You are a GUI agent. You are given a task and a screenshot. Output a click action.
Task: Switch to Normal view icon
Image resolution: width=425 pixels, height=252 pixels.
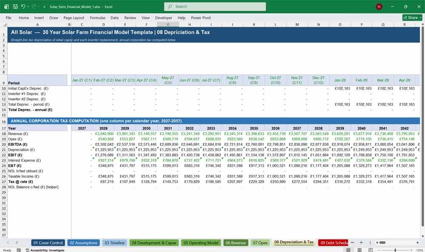point(348,250)
